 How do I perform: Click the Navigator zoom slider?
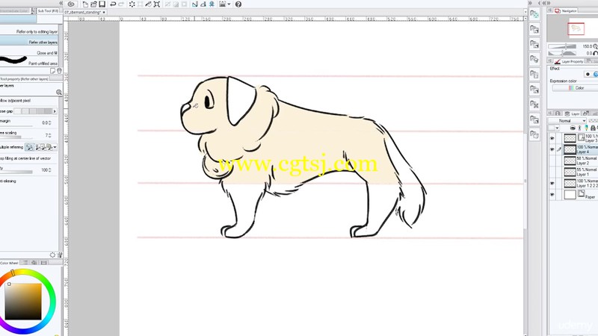pyautogui.click(x=562, y=46)
